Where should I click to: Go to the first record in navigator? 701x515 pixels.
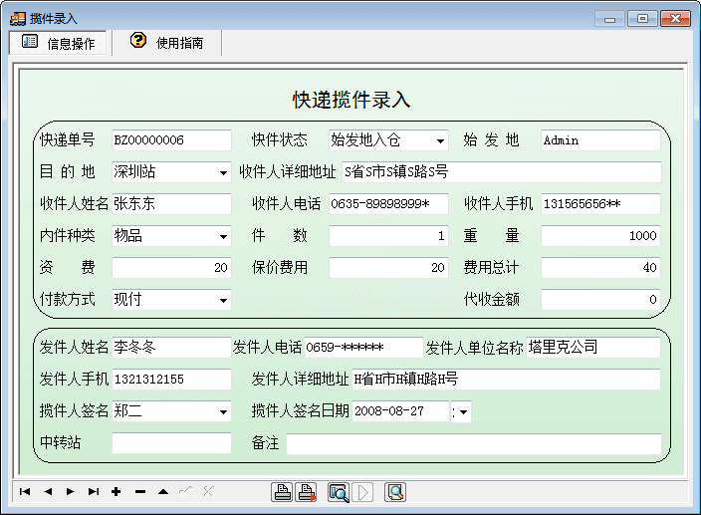(x=24, y=491)
